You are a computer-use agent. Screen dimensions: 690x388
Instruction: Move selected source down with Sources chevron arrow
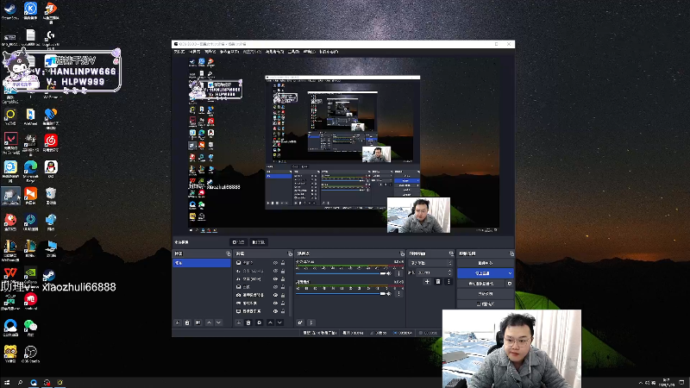[279, 322]
